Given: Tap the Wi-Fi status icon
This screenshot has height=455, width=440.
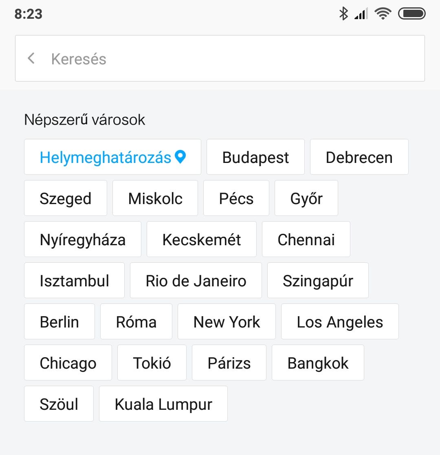Looking at the screenshot, I should click(383, 14).
